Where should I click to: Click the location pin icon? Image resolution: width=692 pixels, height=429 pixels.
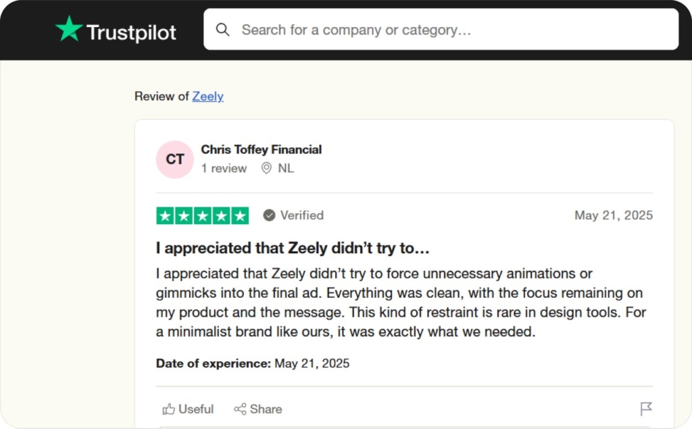coord(266,168)
